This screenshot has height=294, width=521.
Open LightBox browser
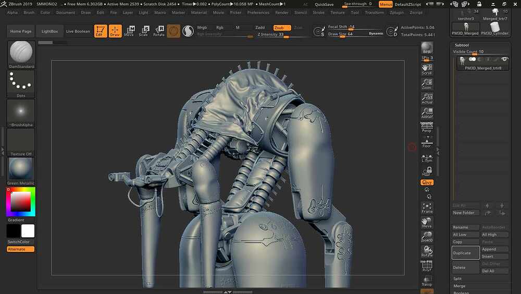click(50, 31)
